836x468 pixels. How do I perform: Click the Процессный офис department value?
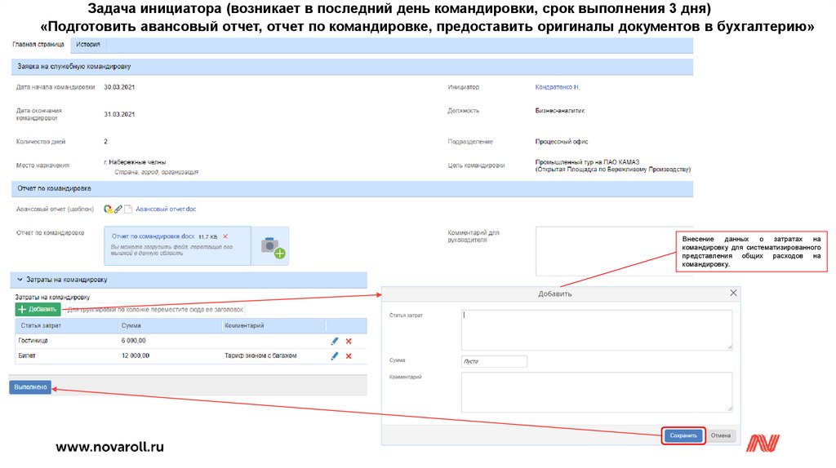coord(562,142)
